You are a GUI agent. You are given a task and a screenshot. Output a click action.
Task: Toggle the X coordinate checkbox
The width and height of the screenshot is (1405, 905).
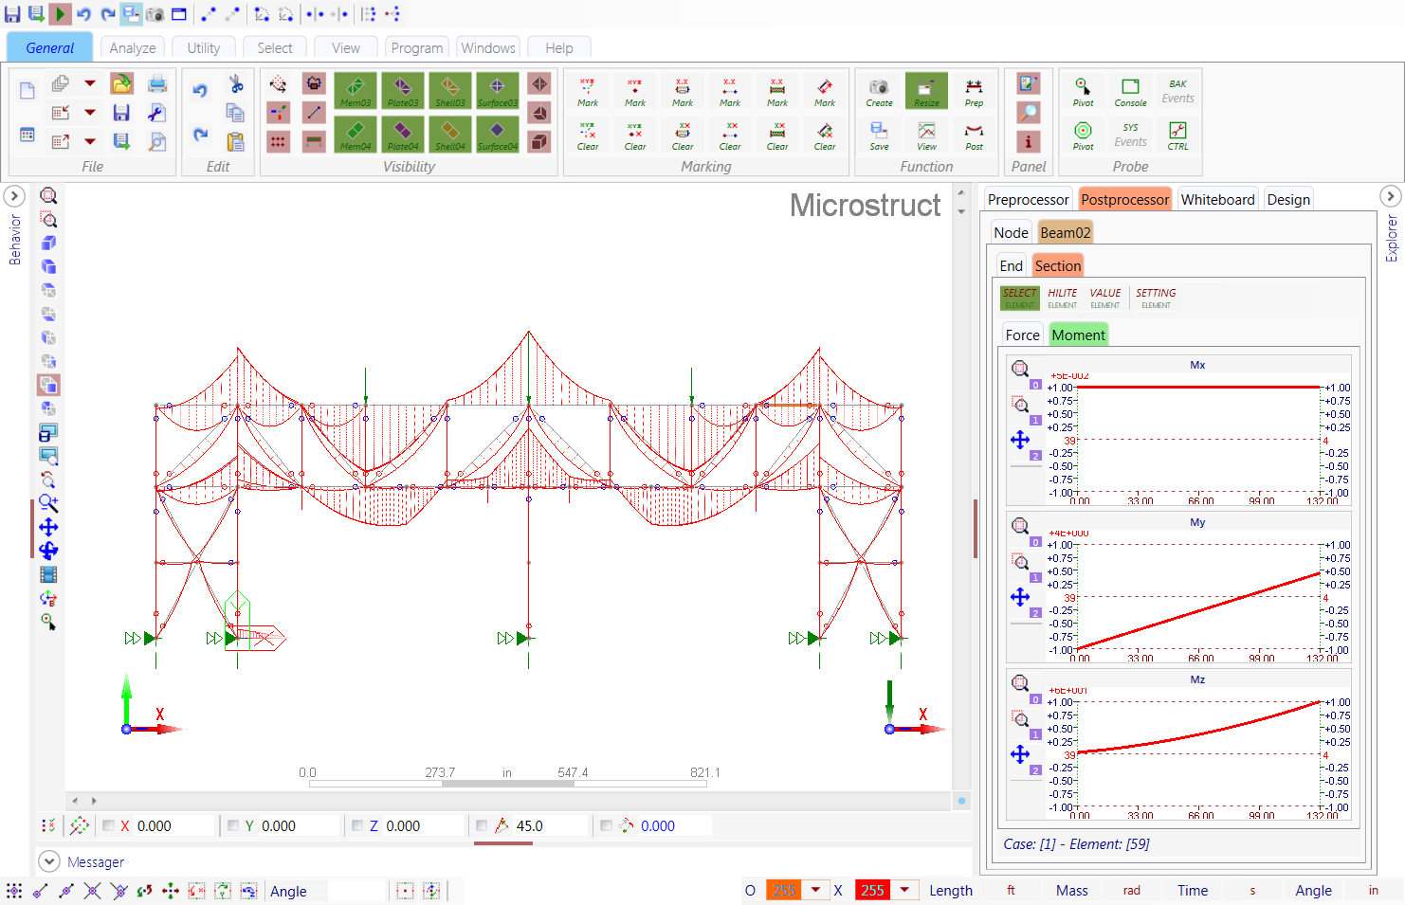(108, 825)
